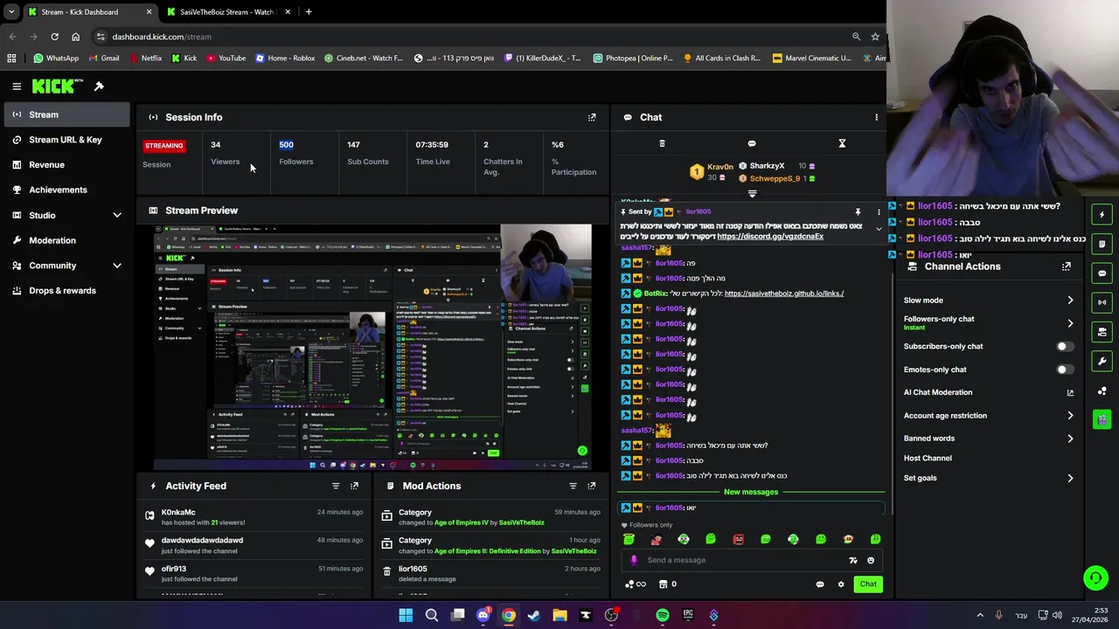Open Moderation in the sidebar
Screen dimensions: 1119x629
66,240
